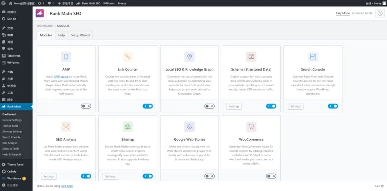The height and width of the screenshot is (191, 387).
Task: Open Status & Tools submenu item
Action: point(11,149)
